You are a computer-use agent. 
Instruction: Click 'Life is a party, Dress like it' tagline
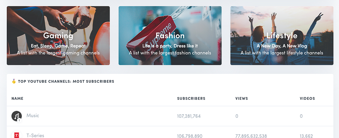click(x=170, y=46)
